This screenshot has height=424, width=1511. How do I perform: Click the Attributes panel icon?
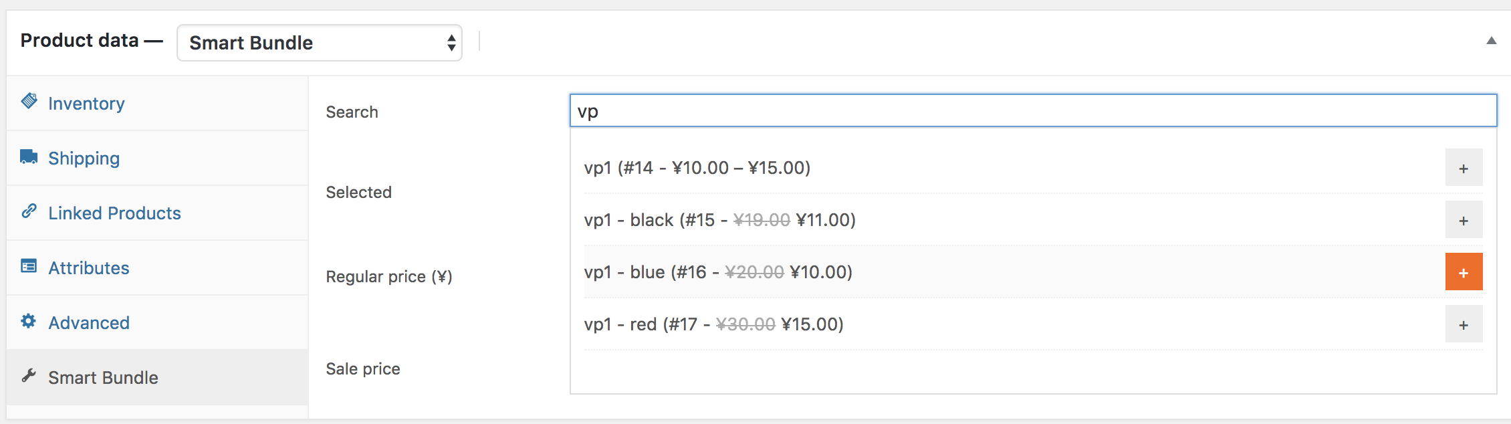tap(28, 267)
